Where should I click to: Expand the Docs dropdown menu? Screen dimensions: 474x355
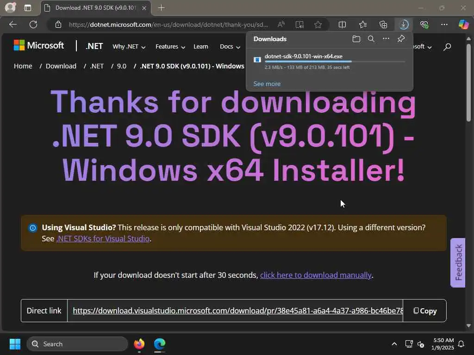tap(230, 47)
